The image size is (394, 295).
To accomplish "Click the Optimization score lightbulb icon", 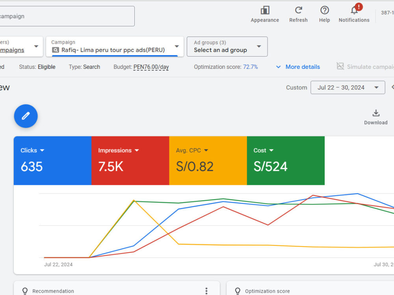I will click(238, 291).
